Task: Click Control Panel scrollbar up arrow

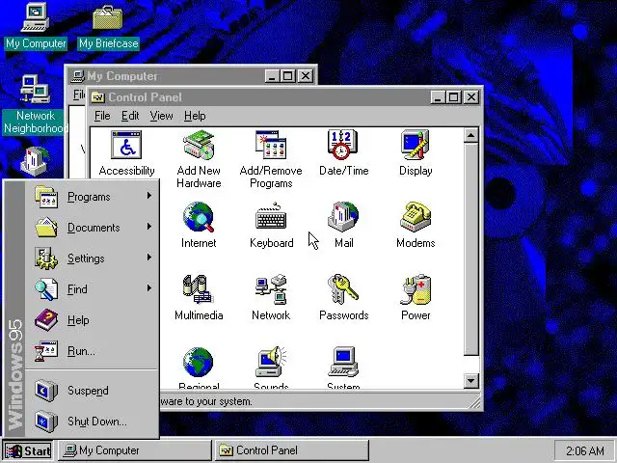Action: (x=471, y=135)
